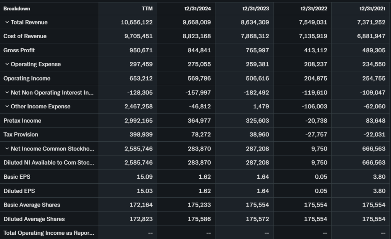The height and width of the screenshot is (239, 391).
Task: Expand the Other Income Expense chevron
Action: point(7,107)
